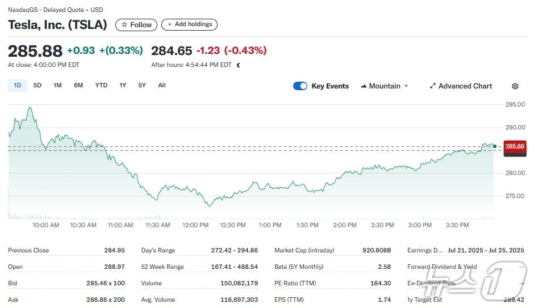Select the YTD range tab
534x308 pixels.
pyautogui.click(x=101, y=86)
